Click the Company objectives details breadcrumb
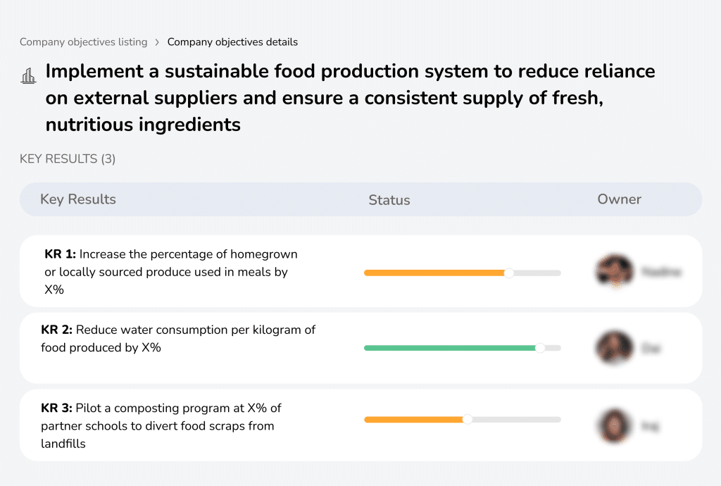The height and width of the screenshot is (486, 721). point(232,42)
